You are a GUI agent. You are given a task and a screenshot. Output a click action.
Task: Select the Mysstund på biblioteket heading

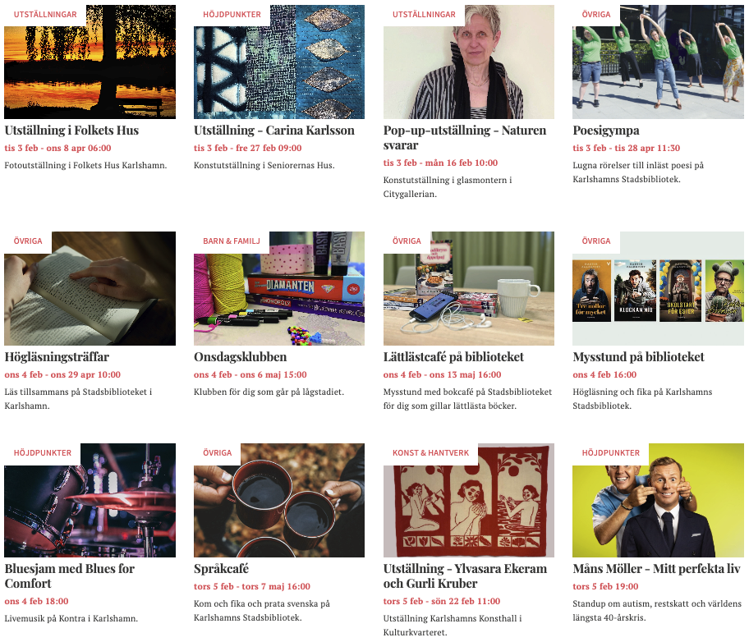[638, 357]
